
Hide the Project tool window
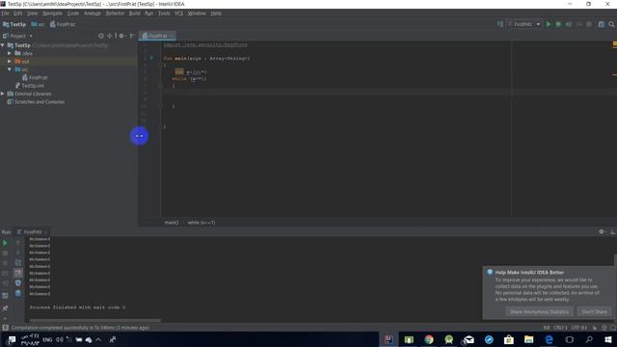point(132,36)
